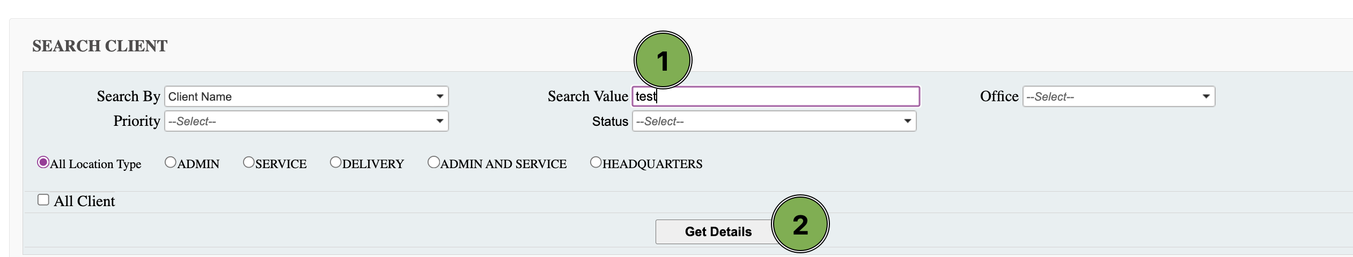Expand the Office select dropdown
This screenshot has height=257, width=1353.
(1119, 96)
